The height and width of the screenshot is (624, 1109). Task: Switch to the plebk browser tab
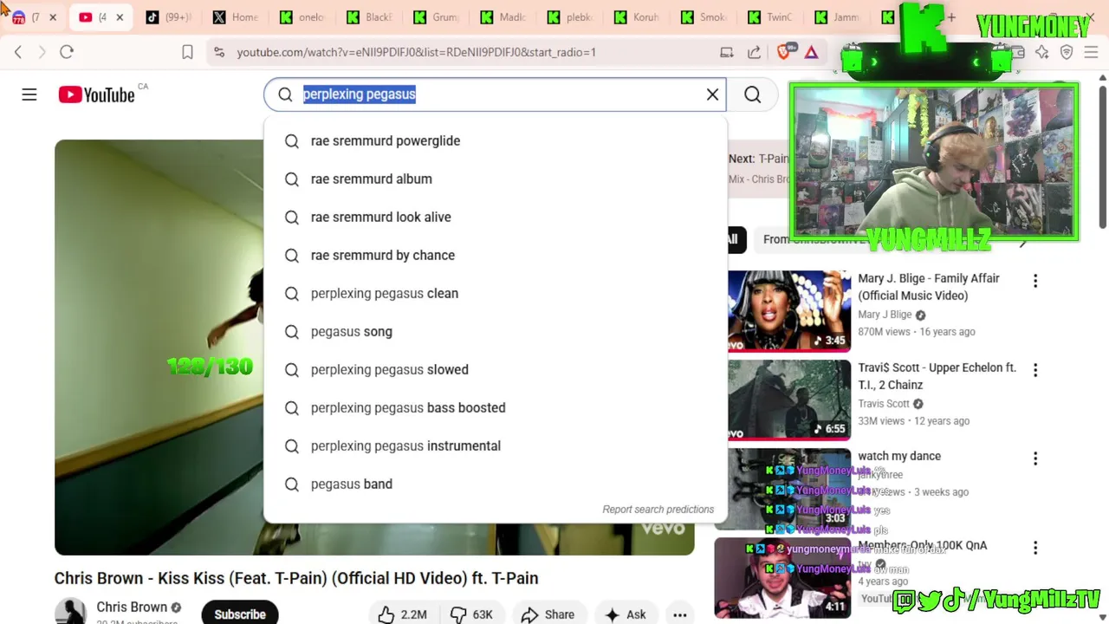pyautogui.click(x=569, y=17)
